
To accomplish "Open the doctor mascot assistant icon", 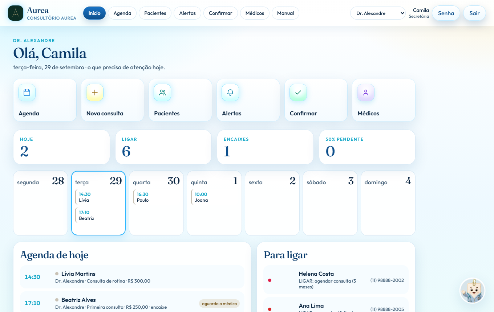I will (472, 291).
